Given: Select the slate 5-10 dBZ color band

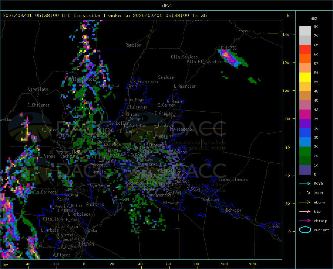Looking at the screenshot, I should point(305,170).
